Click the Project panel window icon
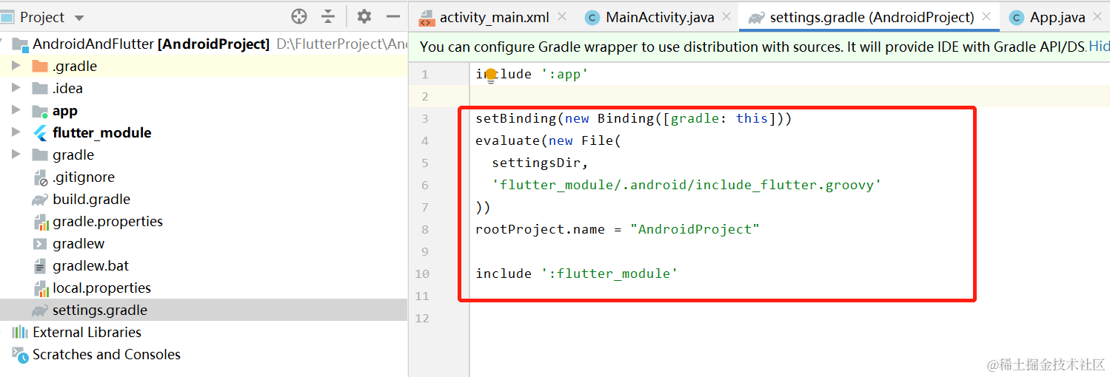Screen dimensions: 1110x377 pos(7,17)
